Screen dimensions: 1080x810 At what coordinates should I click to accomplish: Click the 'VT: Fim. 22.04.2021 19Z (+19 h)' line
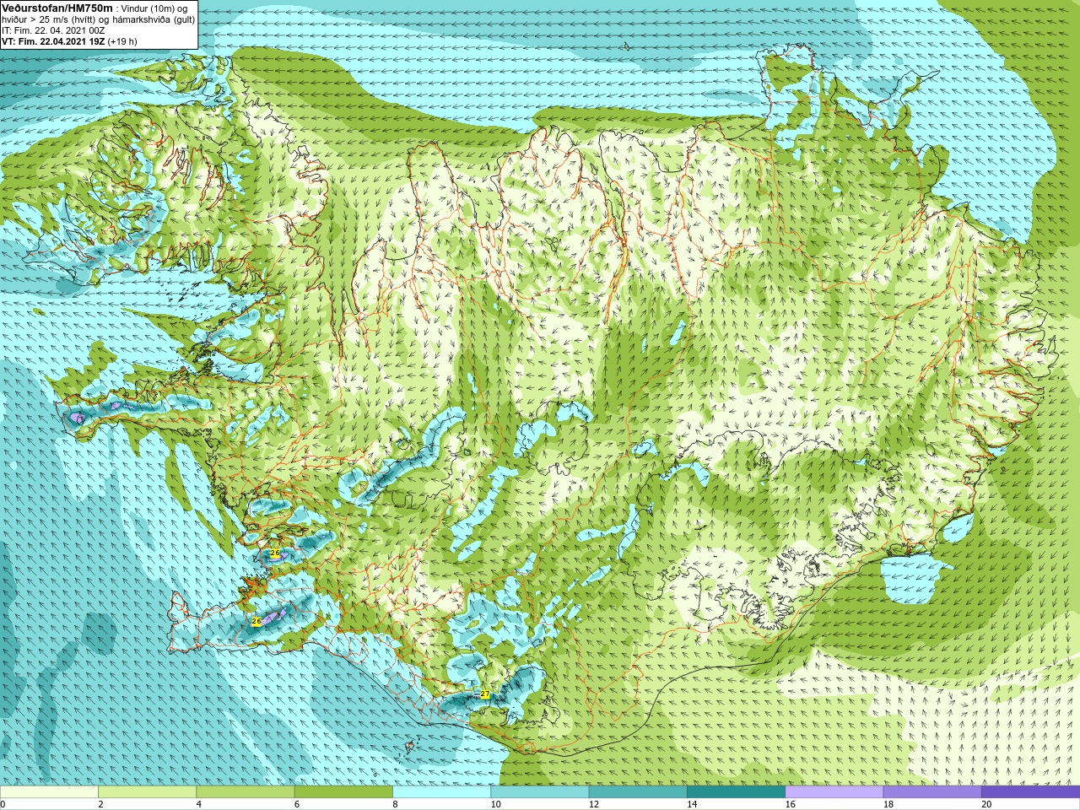tap(69, 41)
